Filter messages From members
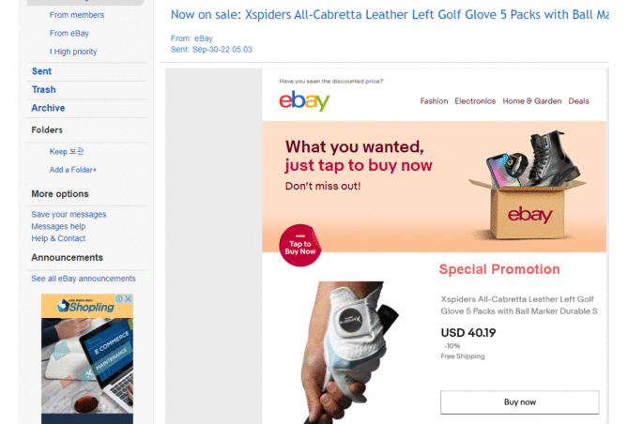The image size is (628, 424). [77, 15]
